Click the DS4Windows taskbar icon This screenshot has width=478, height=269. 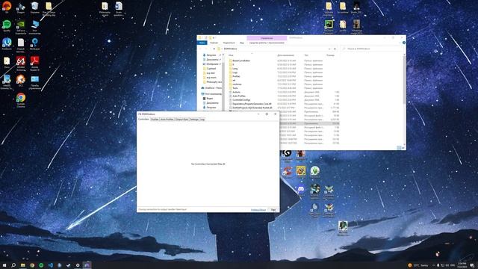tap(87, 265)
